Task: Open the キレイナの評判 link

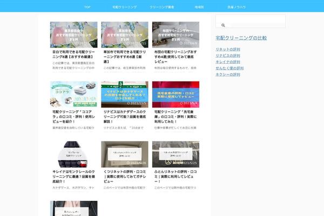Action: point(228,62)
